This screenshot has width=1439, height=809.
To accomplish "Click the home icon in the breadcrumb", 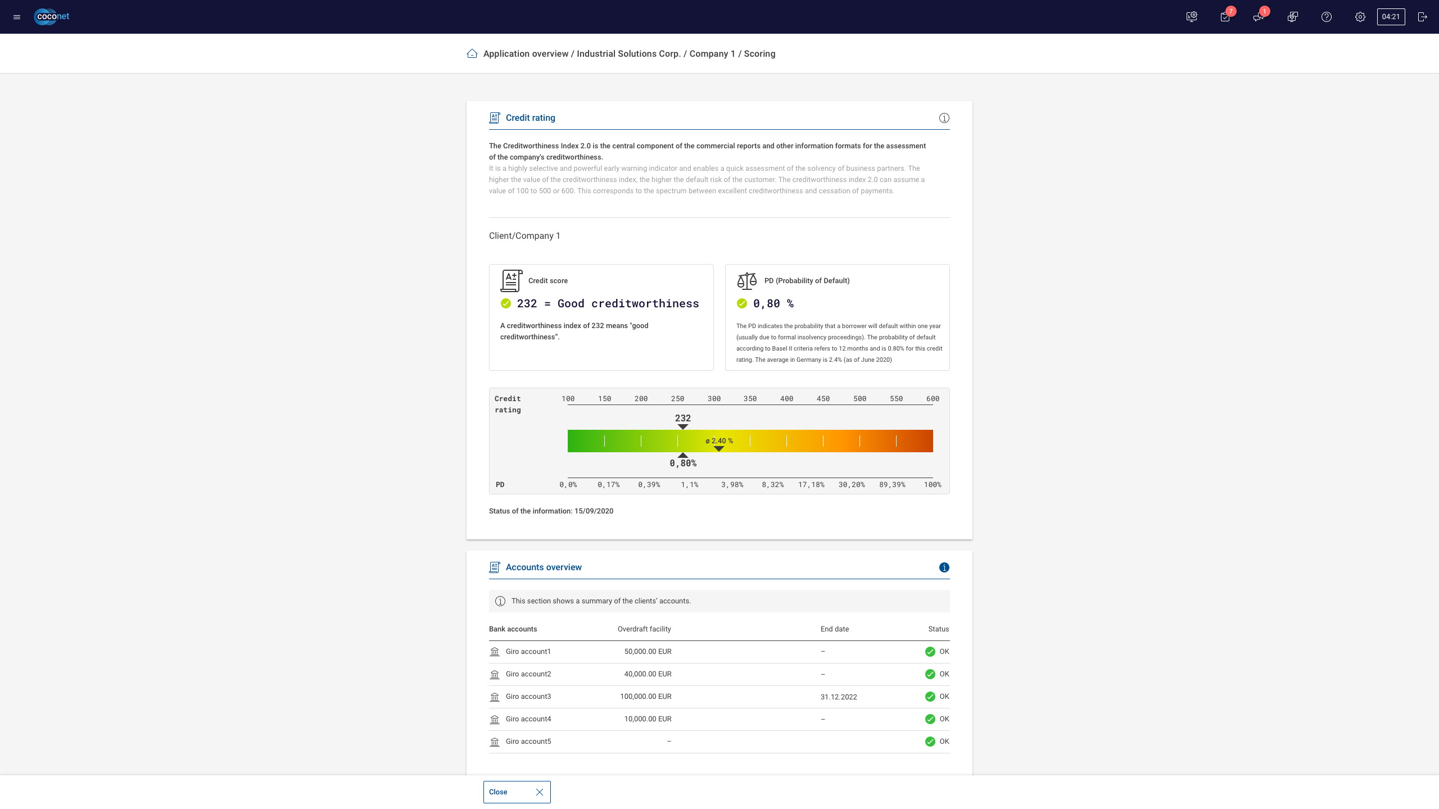I will (472, 53).
